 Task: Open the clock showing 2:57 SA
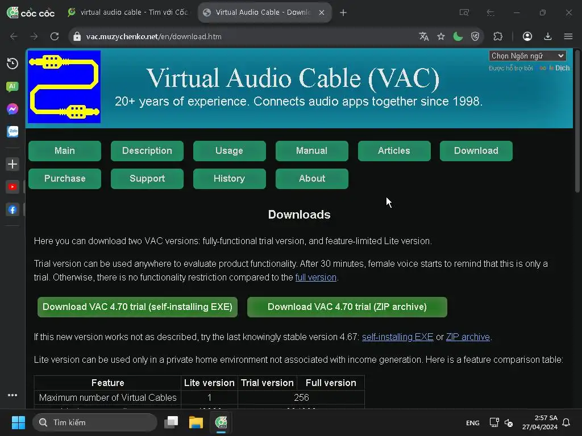coord(540,422)
